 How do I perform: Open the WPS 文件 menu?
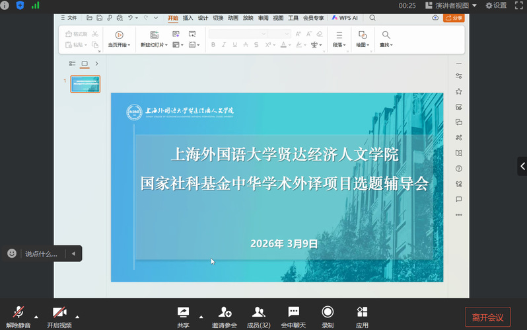(69, 18)
